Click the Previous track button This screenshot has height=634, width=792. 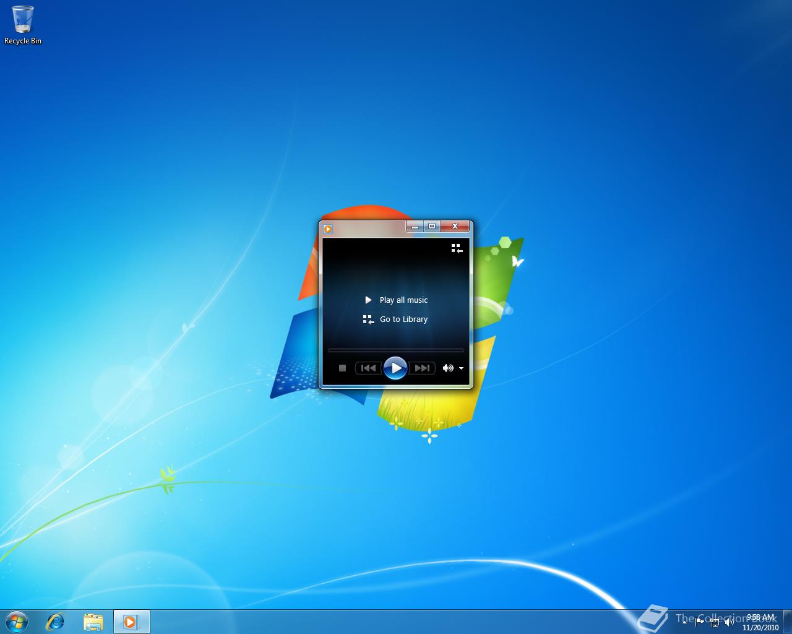click(368, 368)
